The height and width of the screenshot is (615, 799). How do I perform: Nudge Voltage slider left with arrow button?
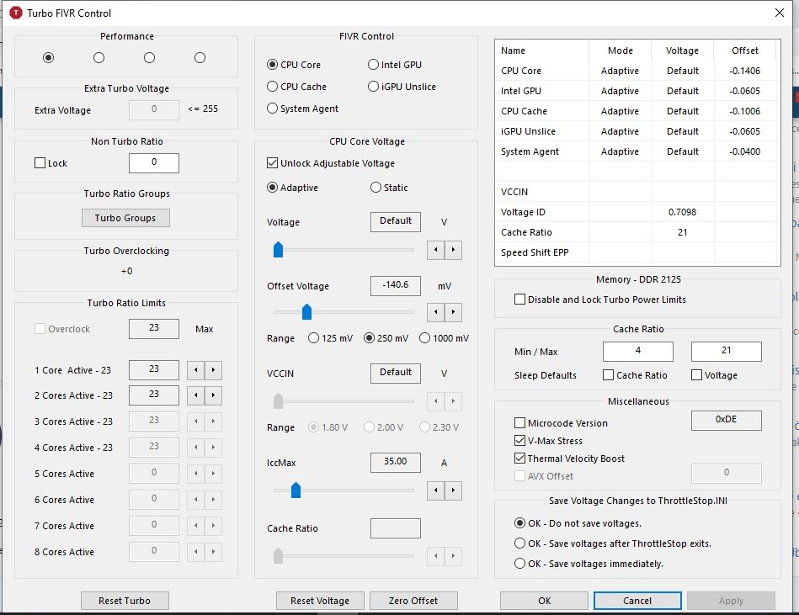click(x=435, y=250)
